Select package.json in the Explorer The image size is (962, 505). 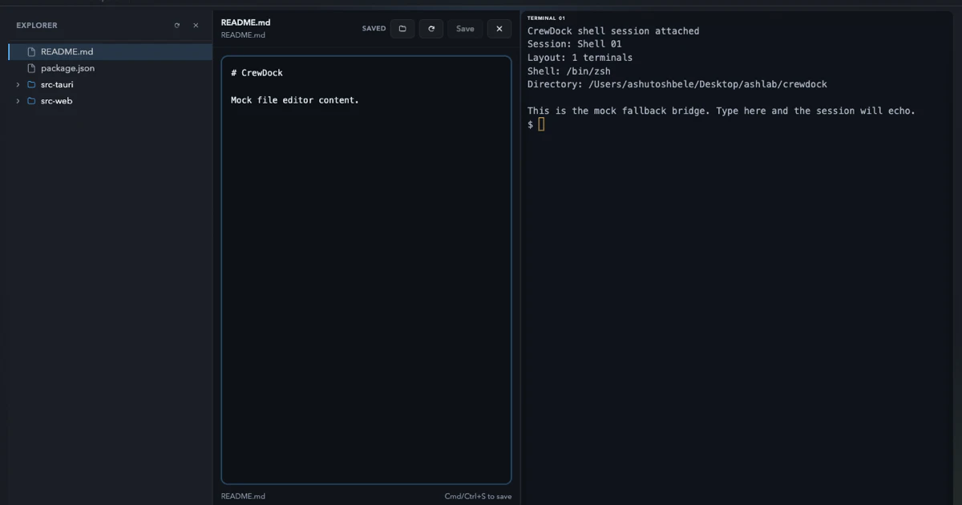[x=67, y=68]
